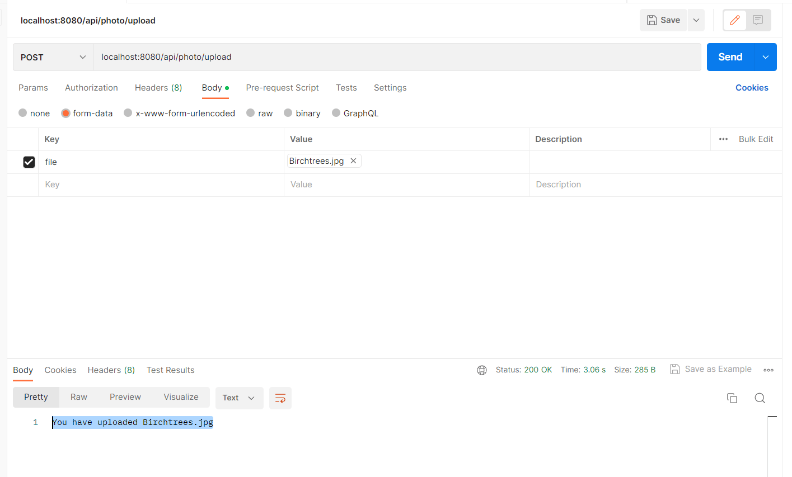The width and height of the screenshot is (792, 477).
Task: Open the Cookies link
Action: point(752,88)
